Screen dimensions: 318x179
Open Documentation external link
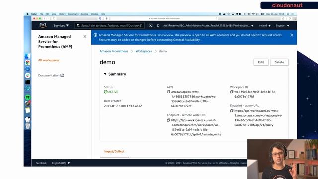(51, 75)
